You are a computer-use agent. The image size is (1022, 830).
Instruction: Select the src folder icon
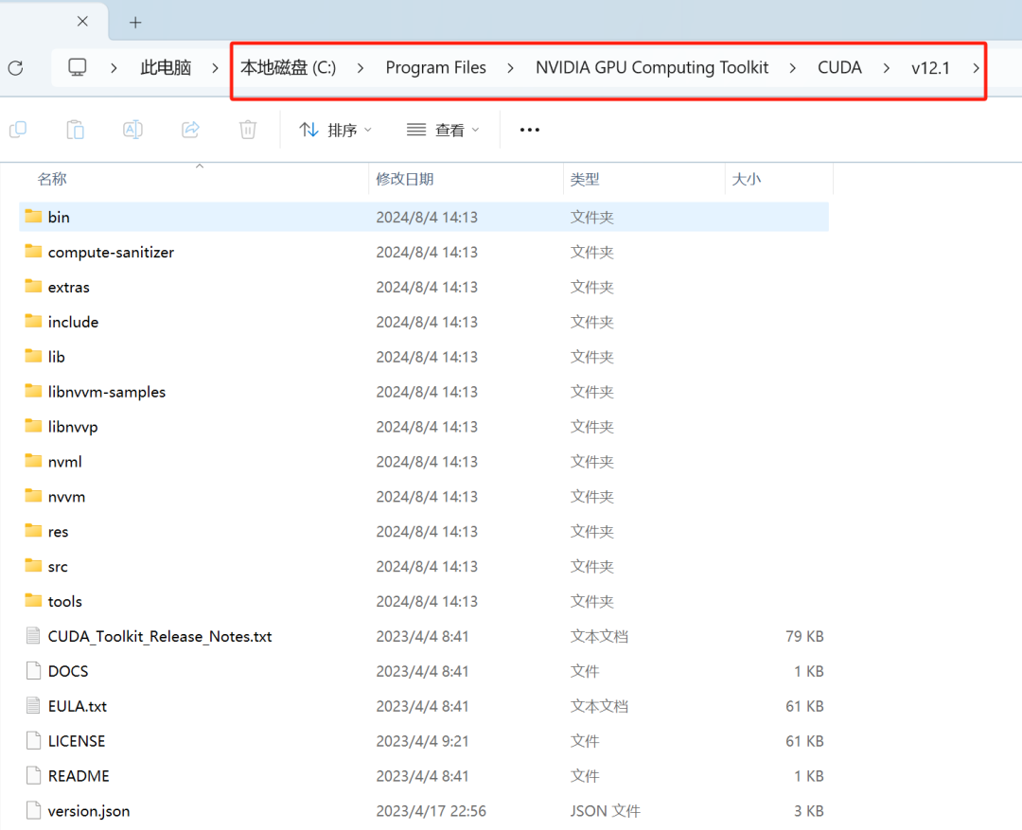click(33, 565)
